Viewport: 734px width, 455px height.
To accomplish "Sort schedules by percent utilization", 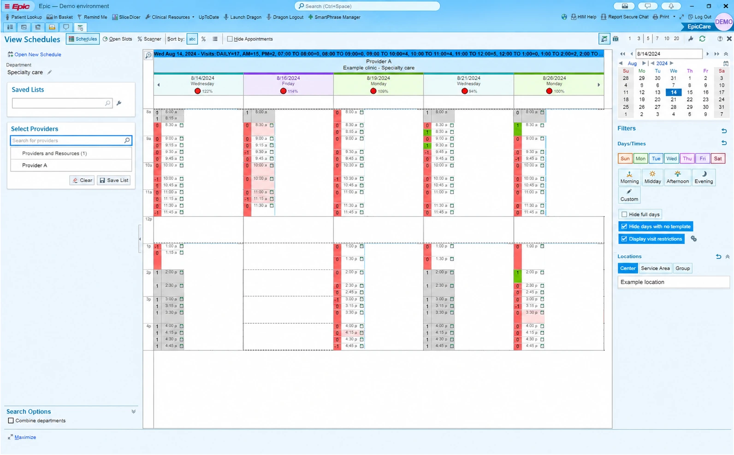I will (x=203, y=39).
